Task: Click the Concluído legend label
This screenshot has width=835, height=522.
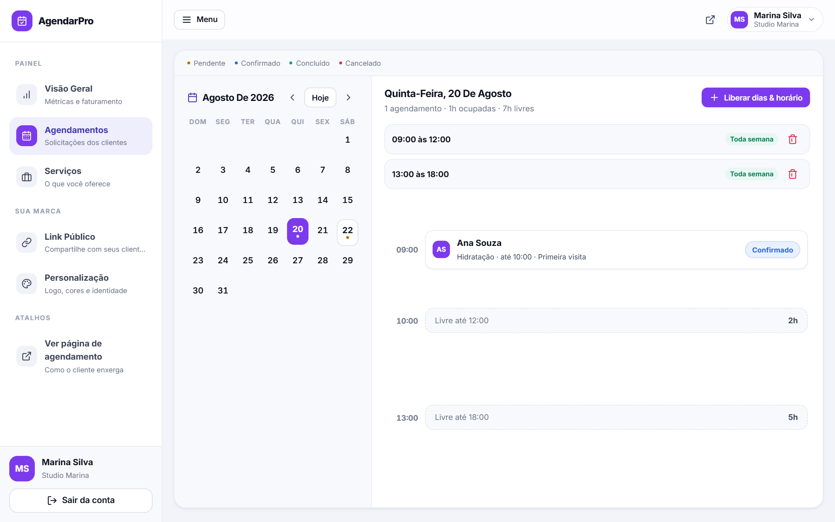Action: (x=313, y=63)
